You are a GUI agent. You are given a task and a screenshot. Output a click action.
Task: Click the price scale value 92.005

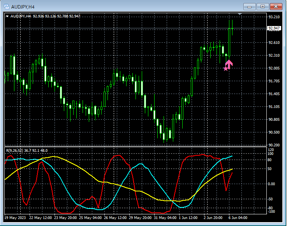click(274, 68)
